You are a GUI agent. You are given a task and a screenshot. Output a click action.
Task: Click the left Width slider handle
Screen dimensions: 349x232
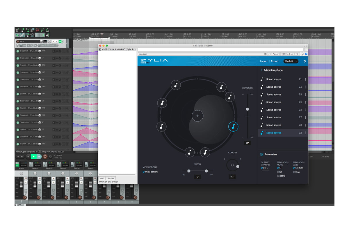pyautogui.click(x=189, y=171)
